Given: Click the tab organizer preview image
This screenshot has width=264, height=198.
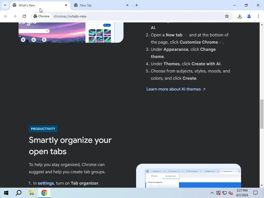Looking at the screenshot, I should 188,176.
